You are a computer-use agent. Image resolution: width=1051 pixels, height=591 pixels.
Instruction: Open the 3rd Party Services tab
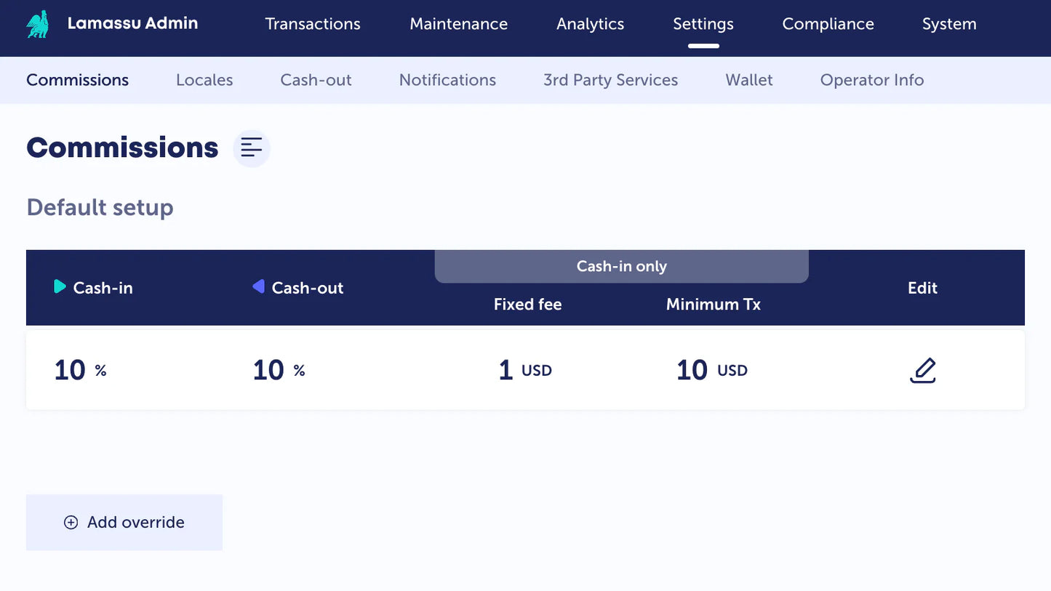coord(610,80)
